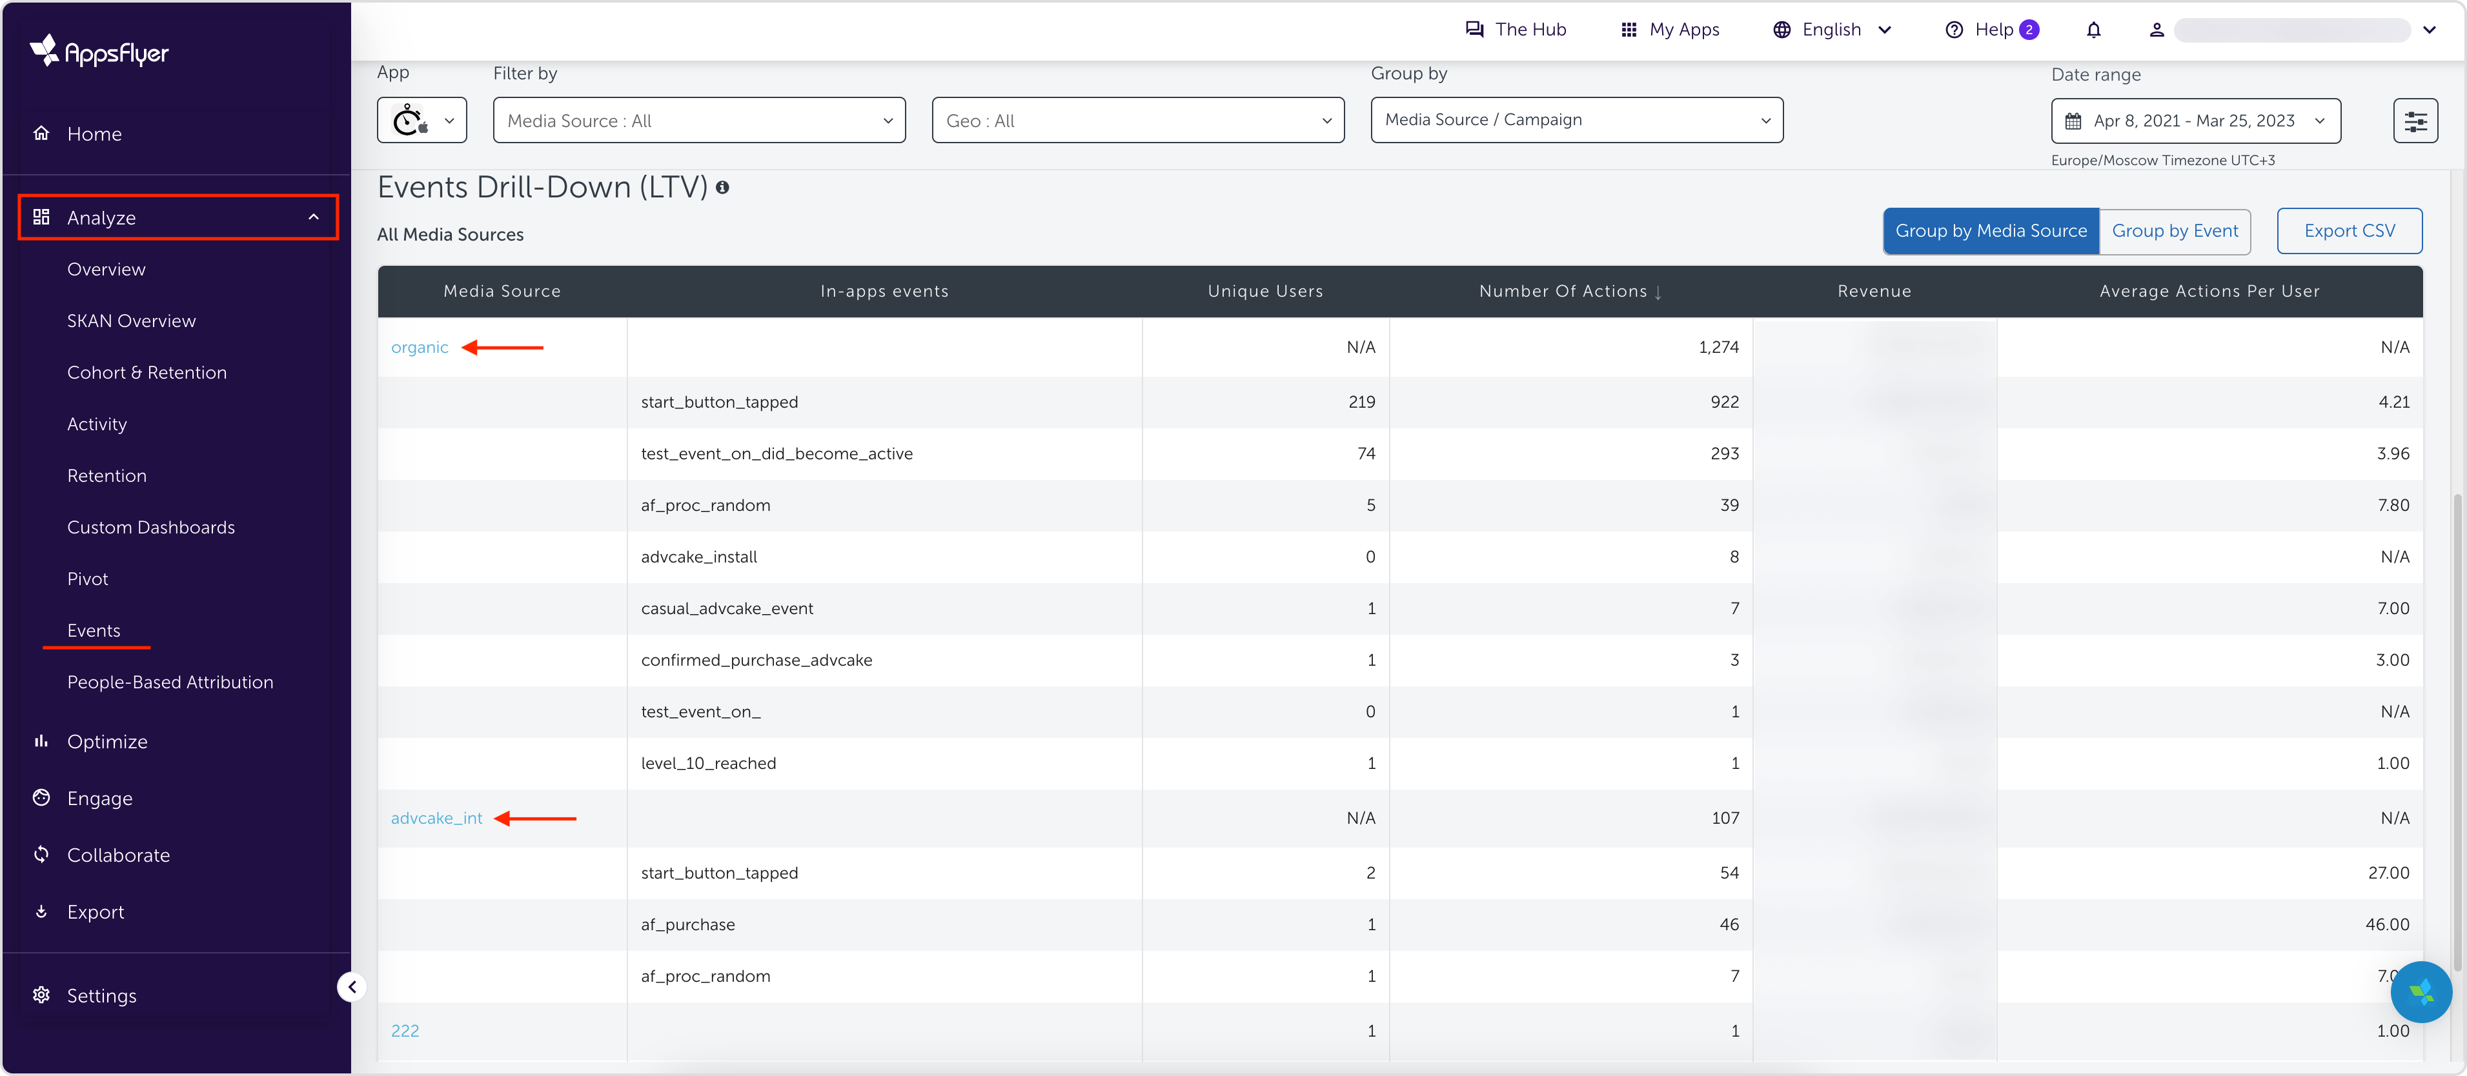
Task: Open My Apps grid icon
Action: click(1629, 30)
